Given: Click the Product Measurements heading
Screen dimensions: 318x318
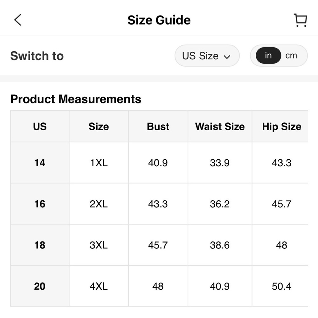Looking at the screenshot, I should [x=76, y=99].
